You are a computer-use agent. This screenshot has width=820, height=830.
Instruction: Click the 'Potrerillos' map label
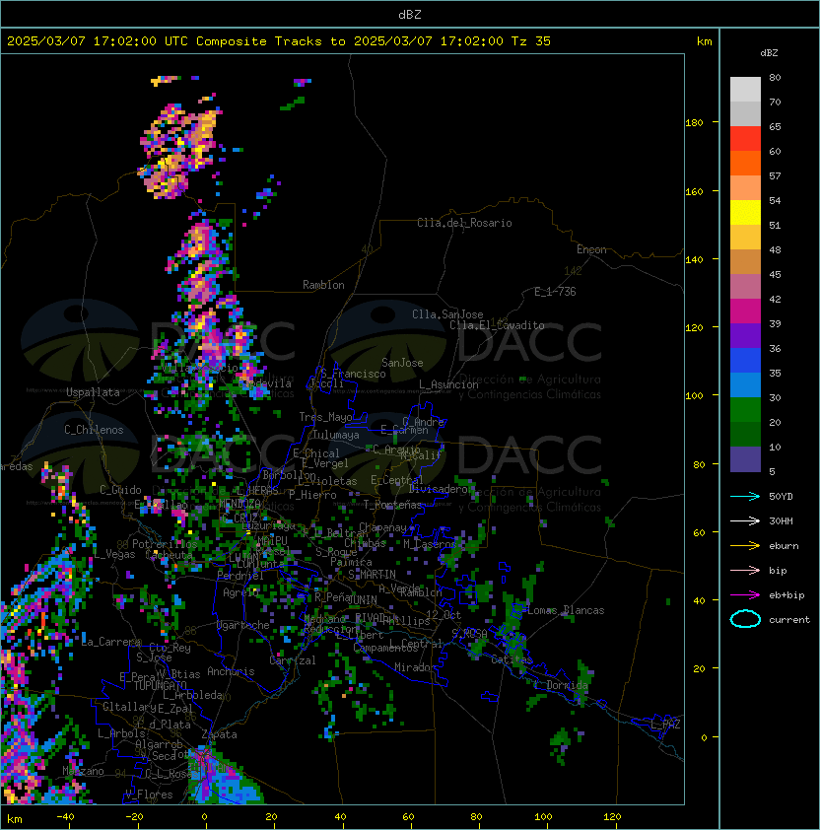point(165,544)
